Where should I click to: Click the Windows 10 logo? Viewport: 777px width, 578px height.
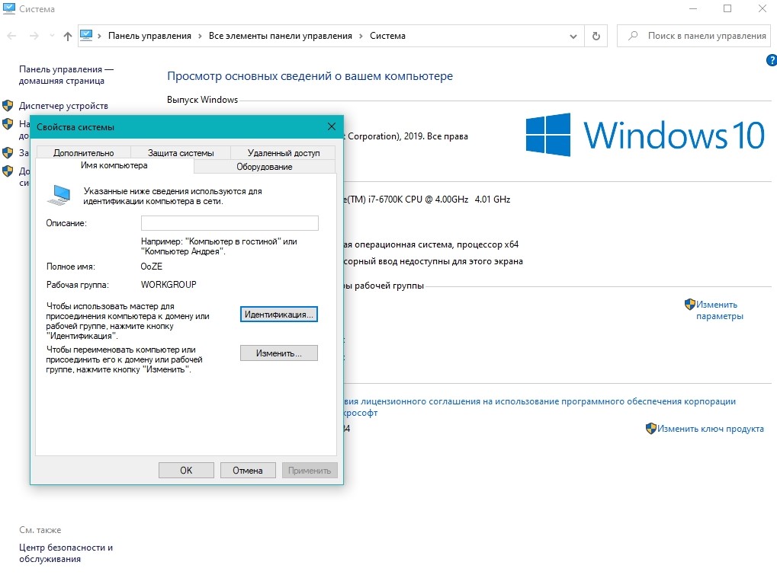point(644,135)
